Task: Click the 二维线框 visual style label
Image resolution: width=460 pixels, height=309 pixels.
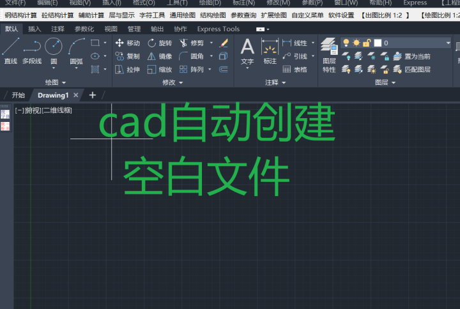Action: coord(57,110)
